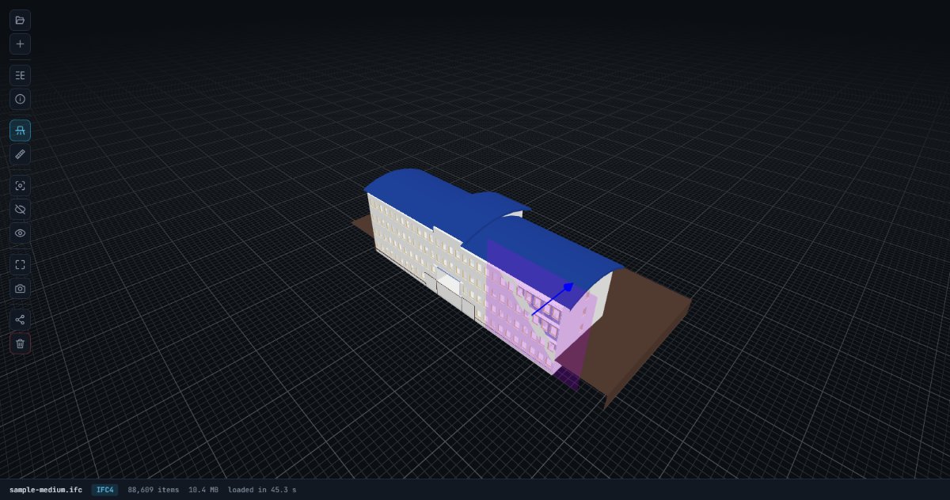The height and width of the screenshot is (500, 950).
Task: Select the ruler measure tool
Action: click(x=20, y=154)
